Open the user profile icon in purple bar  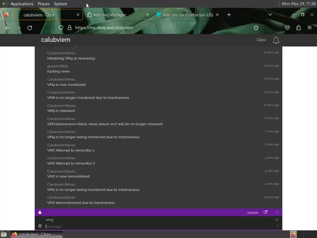click(40, 212)
